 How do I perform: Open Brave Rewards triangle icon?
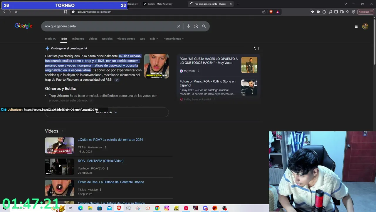(278, 12)
